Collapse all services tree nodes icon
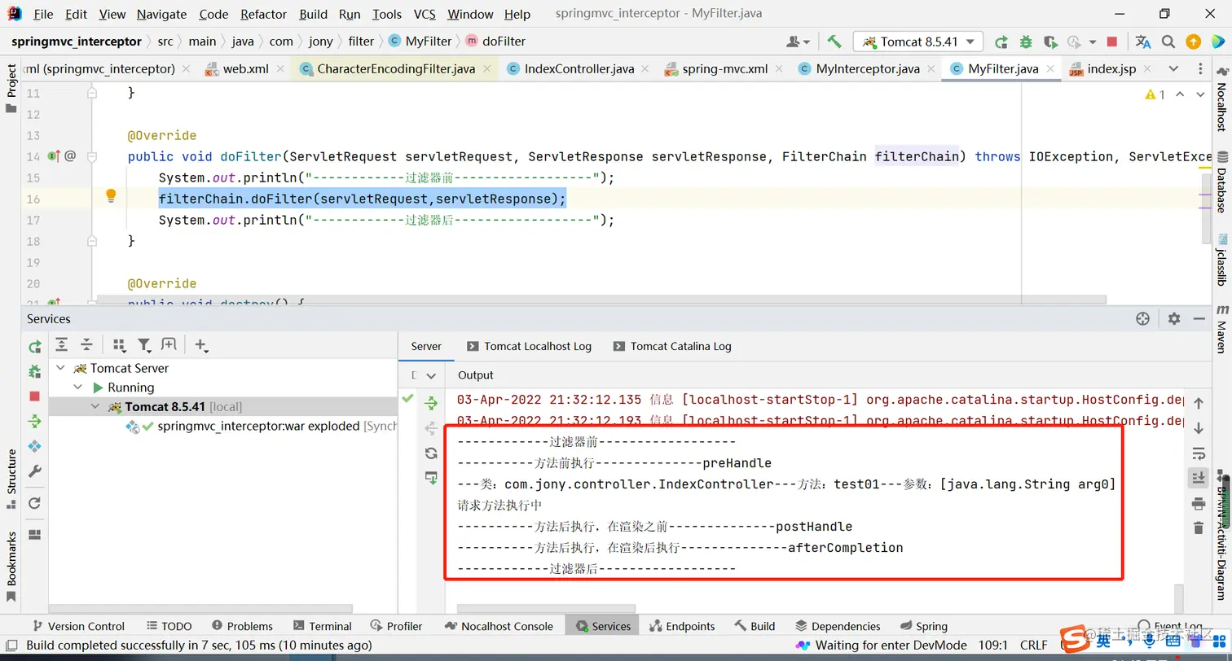Image resolution: width=1232 pixels, height=661 pixels. click(x=86, y=345)
